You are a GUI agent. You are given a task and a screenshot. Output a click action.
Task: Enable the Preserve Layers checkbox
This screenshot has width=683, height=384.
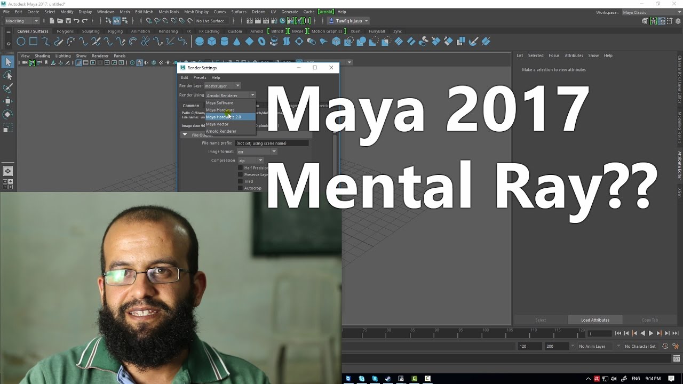point(240,174)
